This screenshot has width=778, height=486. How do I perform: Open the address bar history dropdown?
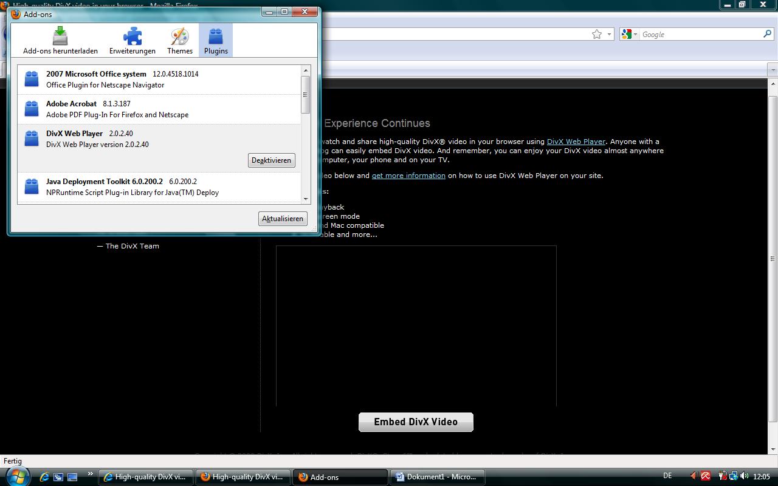coord(609,35)
